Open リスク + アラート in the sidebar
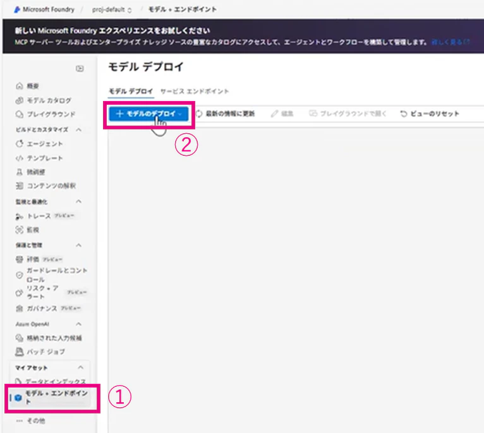The image size is (484, 433). (x=51, y=292)
